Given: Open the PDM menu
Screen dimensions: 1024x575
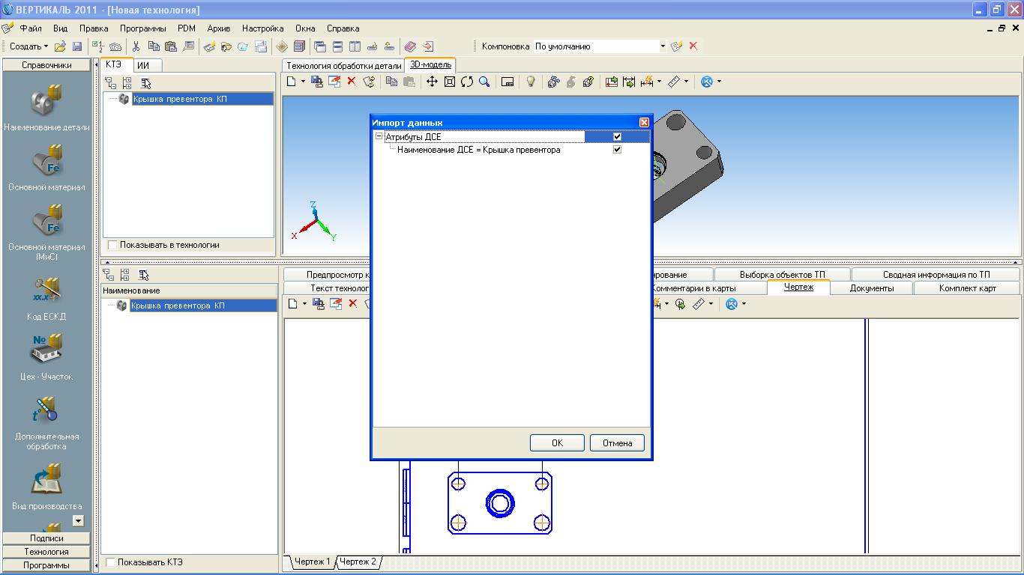Looking at the screenshot, I should tap(187, 28).
